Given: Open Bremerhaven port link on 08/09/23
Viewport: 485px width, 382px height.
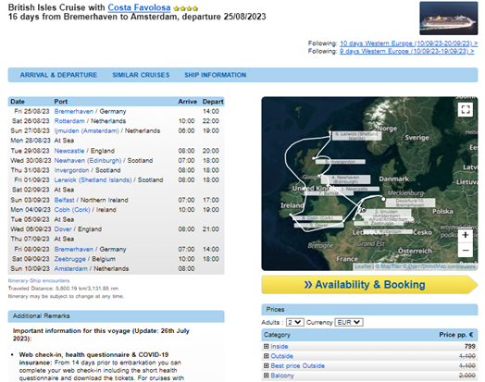Looking at the screenshot, I should pyautogui.click(x=74, y=249).
